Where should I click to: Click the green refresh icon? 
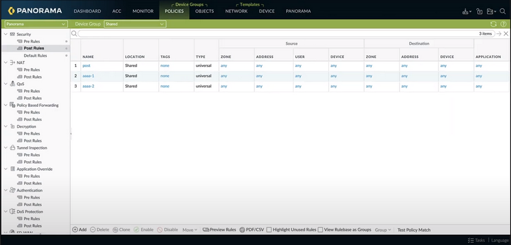pyautogui.click(x=494, y=24)
